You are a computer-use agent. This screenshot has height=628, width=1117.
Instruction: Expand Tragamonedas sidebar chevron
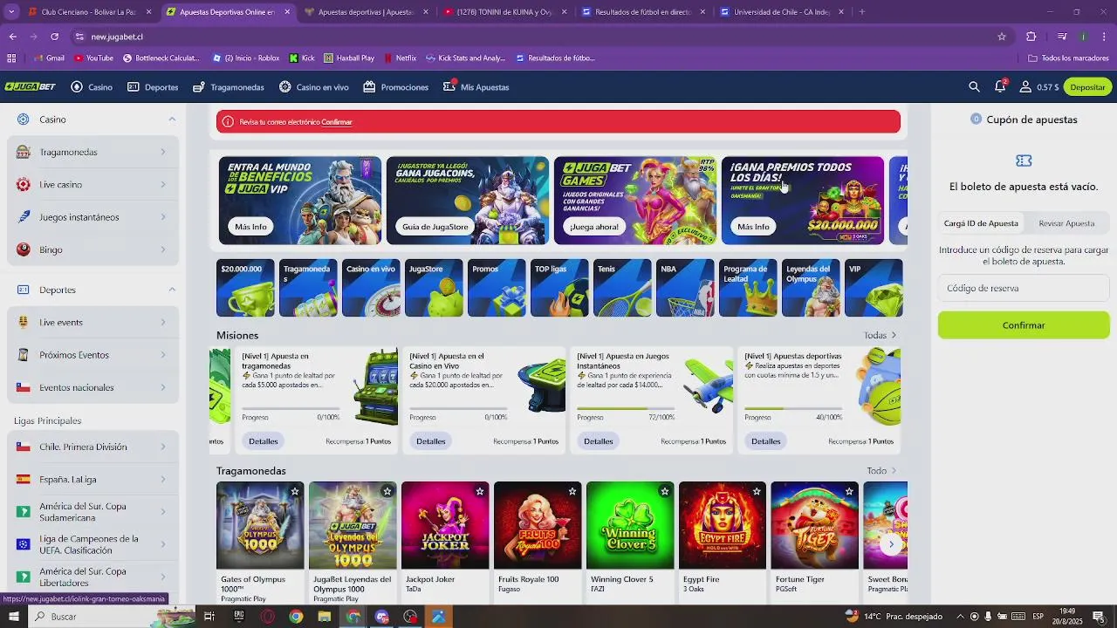click(163, 153)
